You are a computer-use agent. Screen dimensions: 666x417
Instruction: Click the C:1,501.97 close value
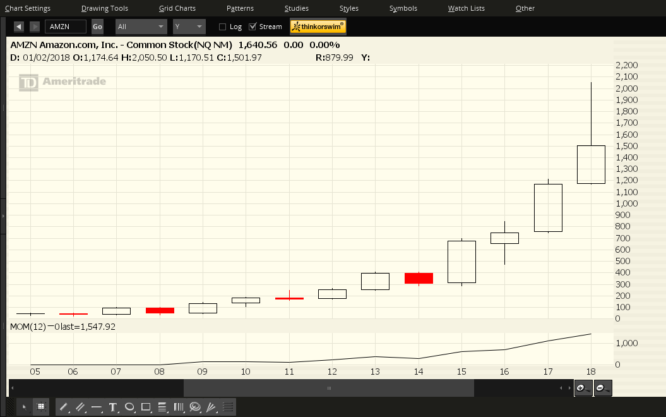coord(239,57)
